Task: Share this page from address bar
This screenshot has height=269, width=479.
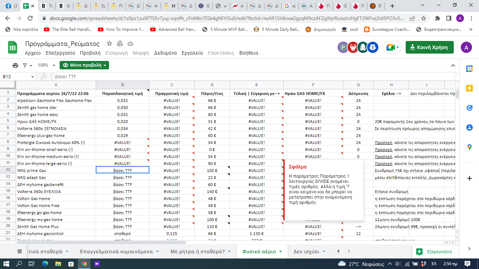Action: pyautogui.click(x=413, y=18)
